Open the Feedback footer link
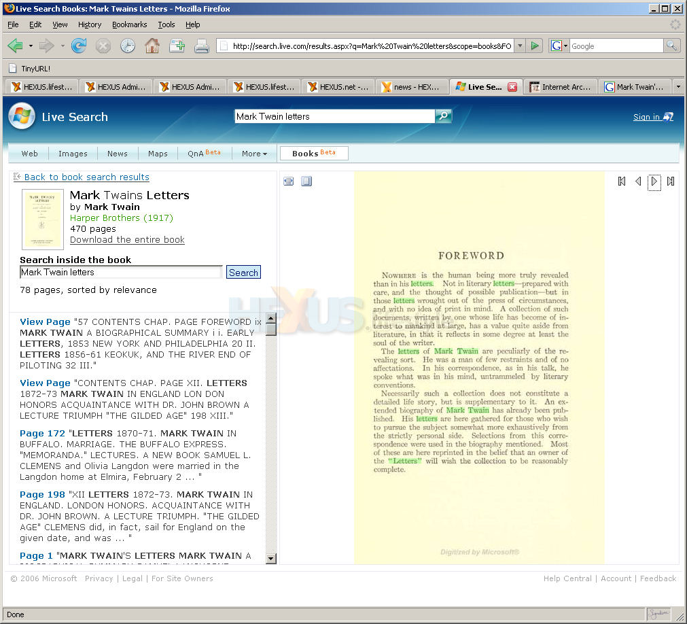Image resolution: width=687 pixels, height=624 pixels. point(658,578)
